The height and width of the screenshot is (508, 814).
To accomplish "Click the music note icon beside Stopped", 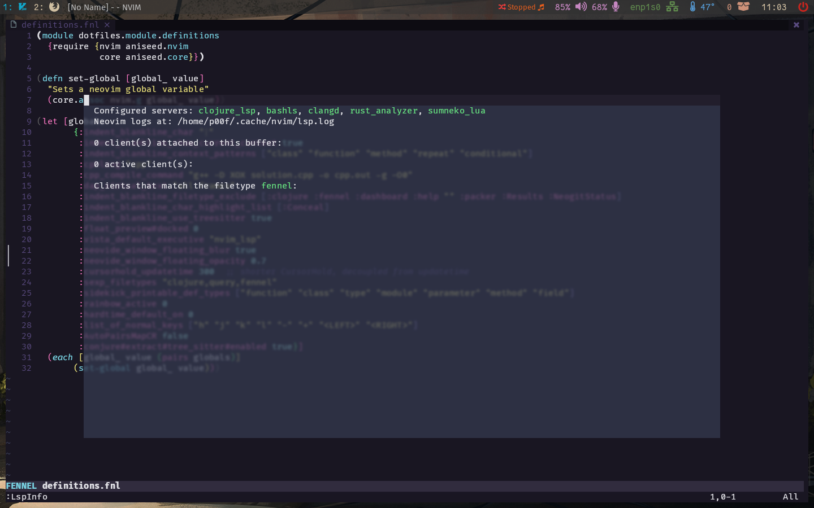I will (x=541, y=7).
